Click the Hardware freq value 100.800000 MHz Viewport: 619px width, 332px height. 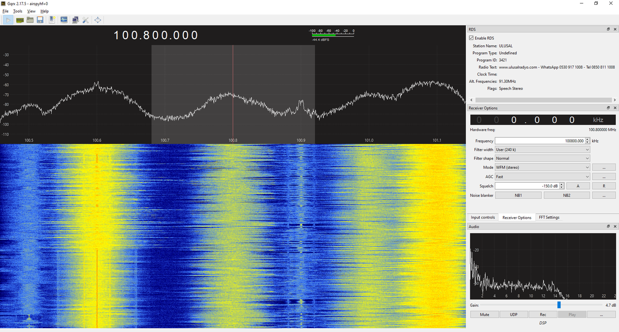click(x=602, y=130)
